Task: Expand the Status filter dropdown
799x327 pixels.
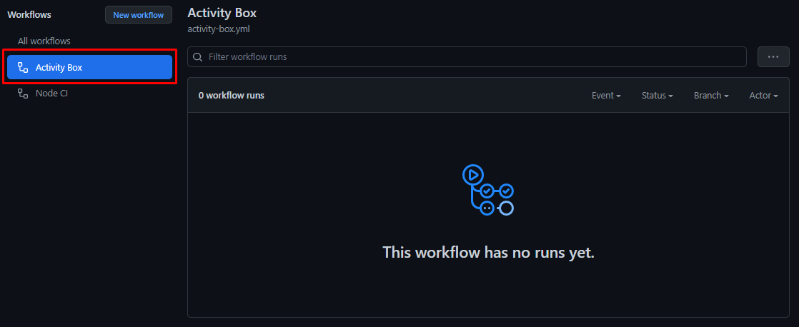Action: [x=657, y=95]
